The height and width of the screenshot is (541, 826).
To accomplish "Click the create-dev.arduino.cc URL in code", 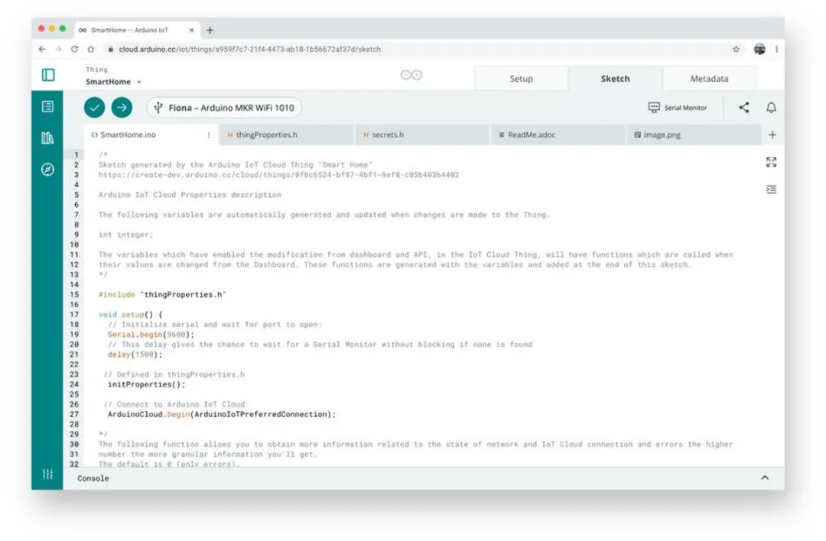I will 278,175.
